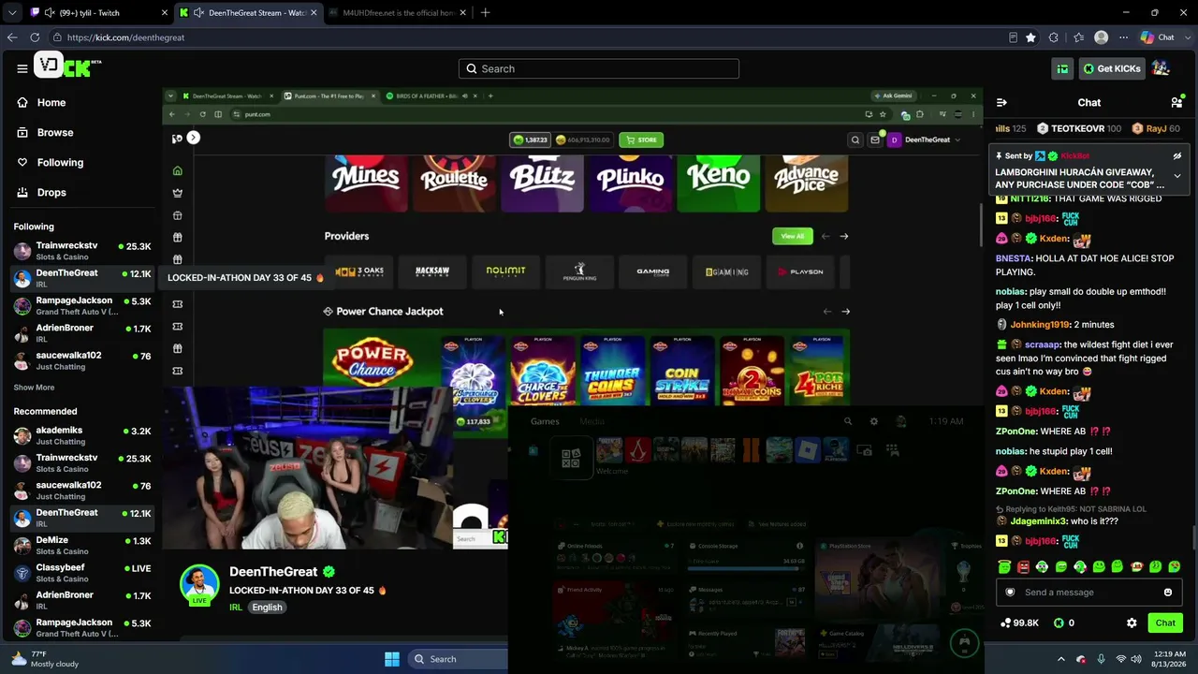
Task: Toggle mute on the DeenTheGreat Stream tab
Action: click(x=199, y=13)
